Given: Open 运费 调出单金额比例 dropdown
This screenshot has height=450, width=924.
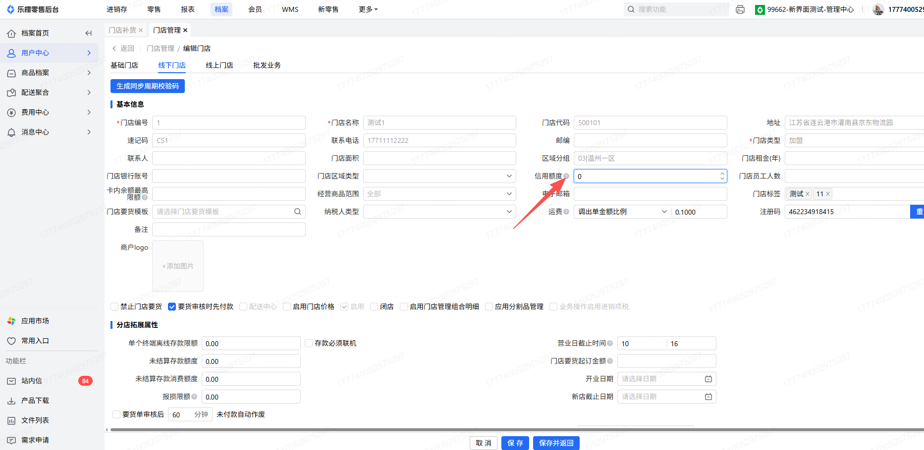Looking at the screenshot, I should (x=622, y=212).
